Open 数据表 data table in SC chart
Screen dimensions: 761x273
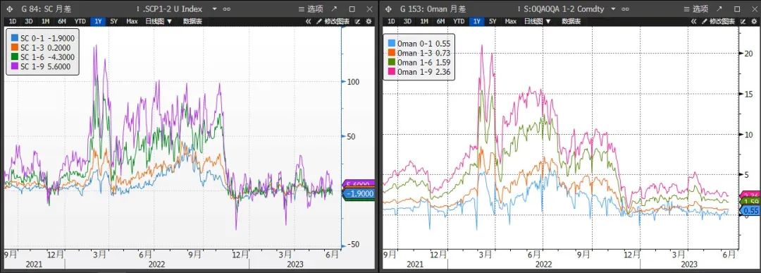192,21
